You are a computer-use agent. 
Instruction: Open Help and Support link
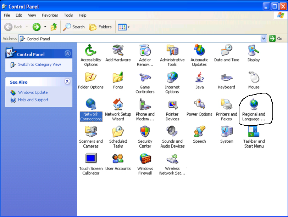point(33,100)
